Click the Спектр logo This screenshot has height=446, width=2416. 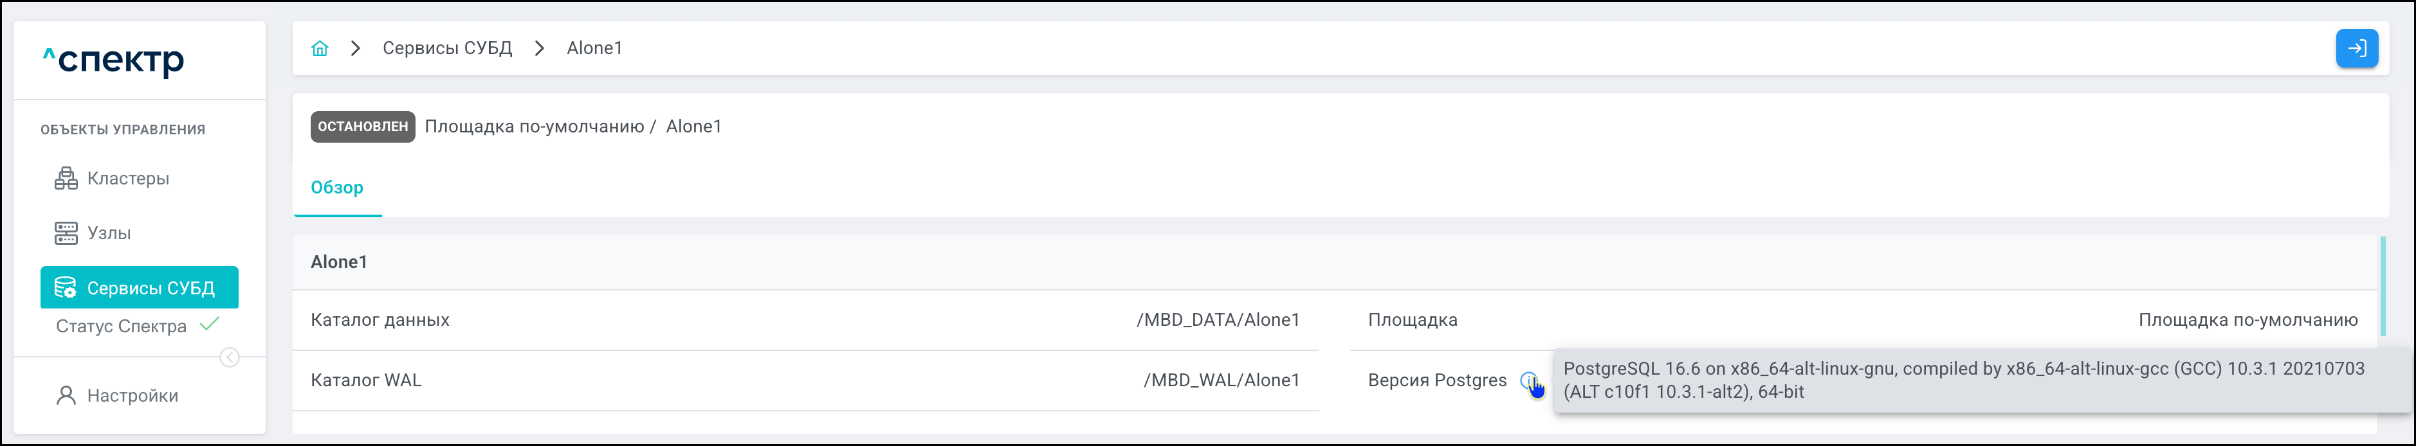pyautogui.click(x=113, y=61)
